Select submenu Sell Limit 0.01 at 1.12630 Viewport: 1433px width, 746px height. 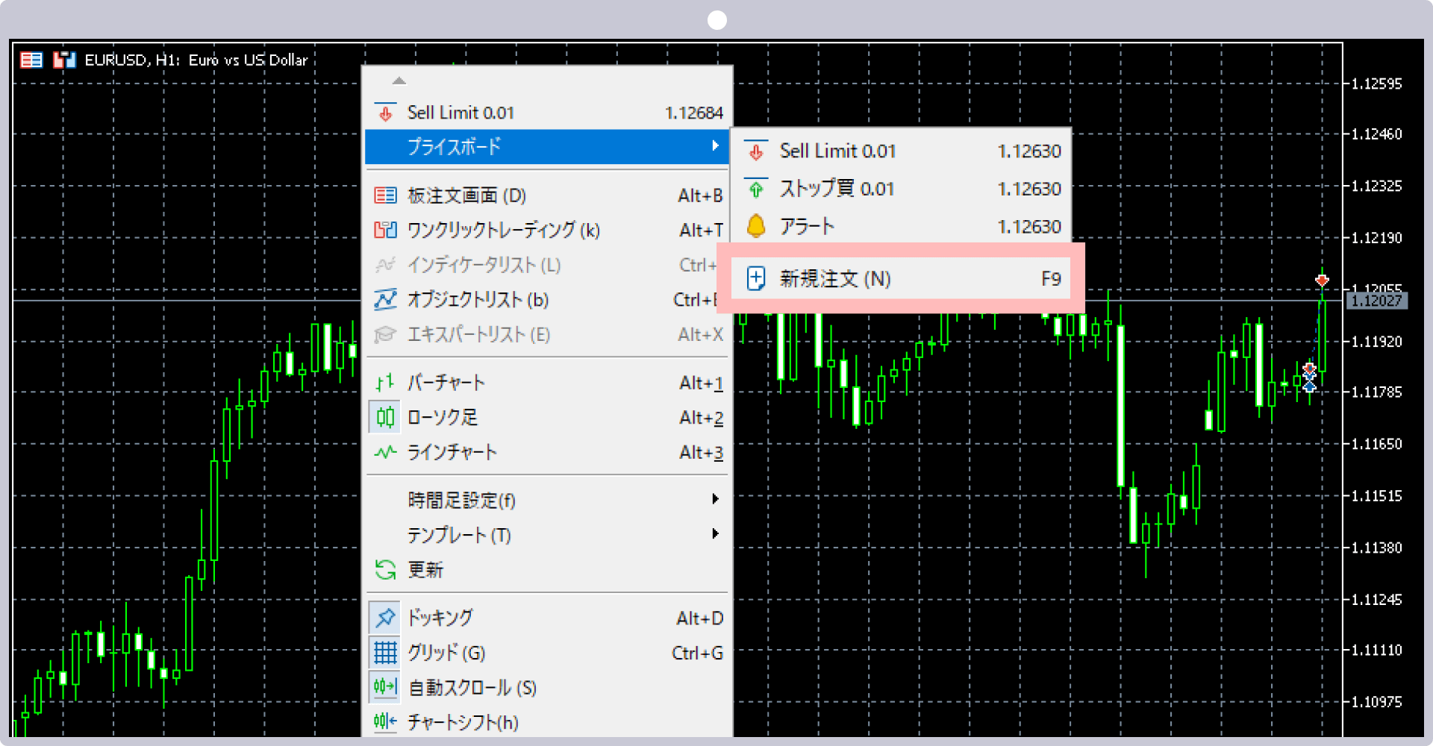[901, 151]
